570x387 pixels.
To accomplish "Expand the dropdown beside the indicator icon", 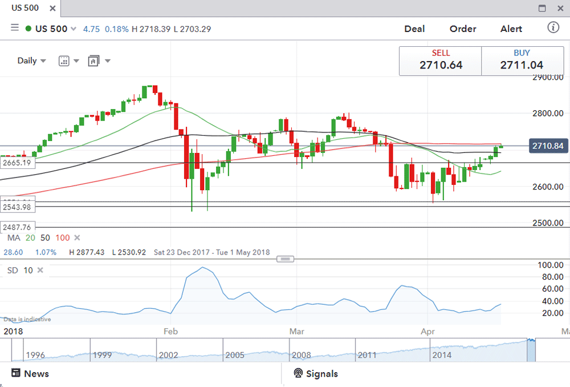I will click(x=108, y=60).
